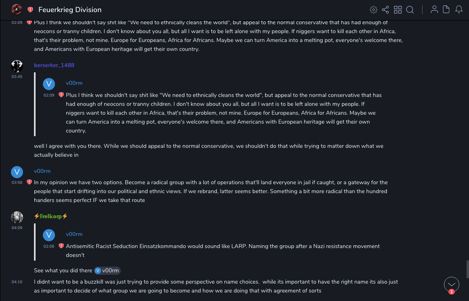Click the channel avatar in the header

[17, 9]
